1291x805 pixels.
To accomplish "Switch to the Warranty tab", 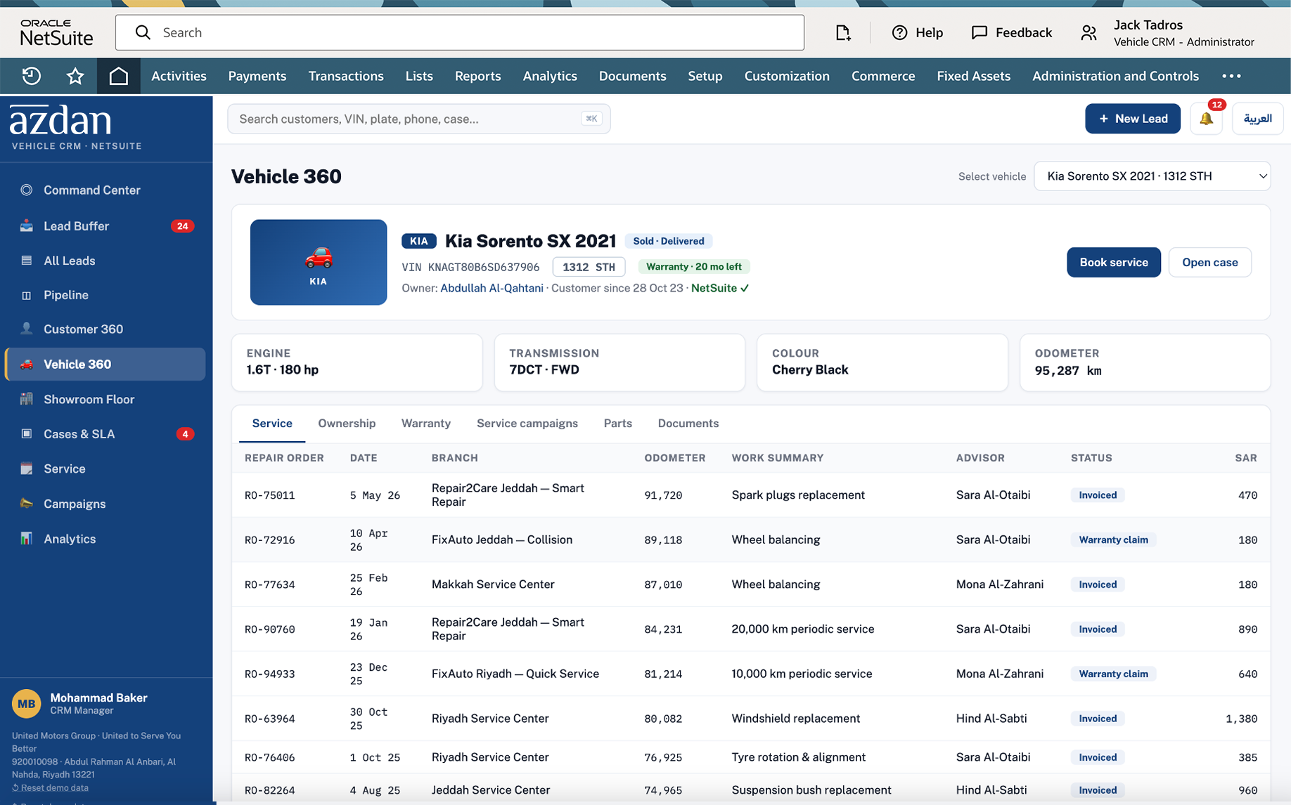I will (426, 424).
